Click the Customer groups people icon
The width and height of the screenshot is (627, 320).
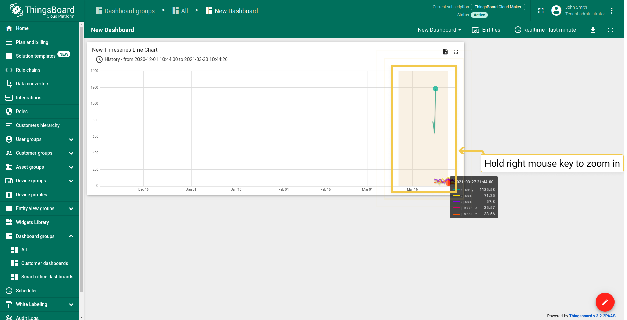[9, 153]
